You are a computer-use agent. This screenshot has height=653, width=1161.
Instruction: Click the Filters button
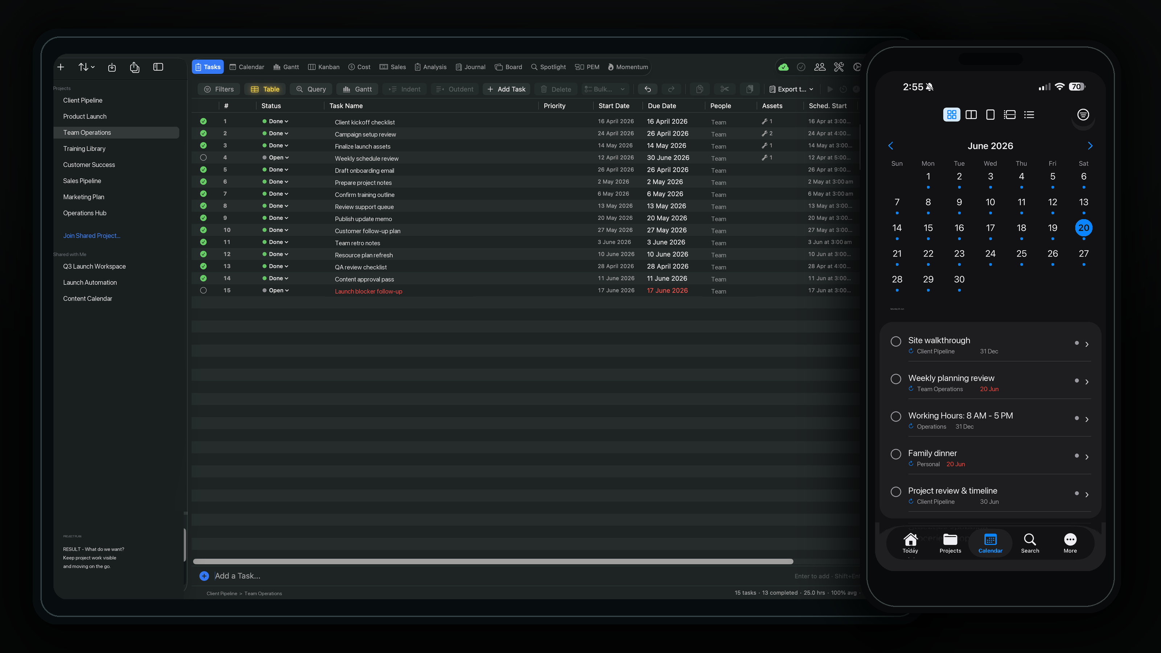(x=219, y=89)
